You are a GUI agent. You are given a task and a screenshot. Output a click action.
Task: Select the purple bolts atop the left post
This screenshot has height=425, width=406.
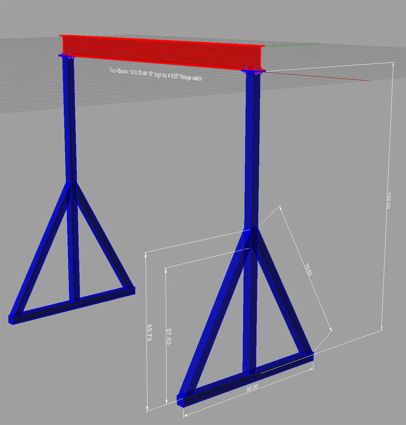click(x=66, y=55)
